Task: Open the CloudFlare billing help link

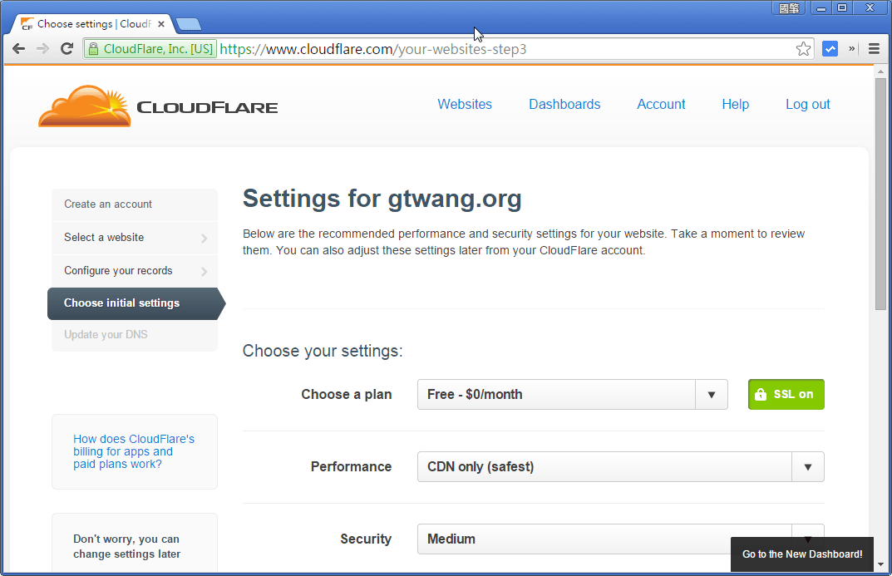Action: [133, 451]
